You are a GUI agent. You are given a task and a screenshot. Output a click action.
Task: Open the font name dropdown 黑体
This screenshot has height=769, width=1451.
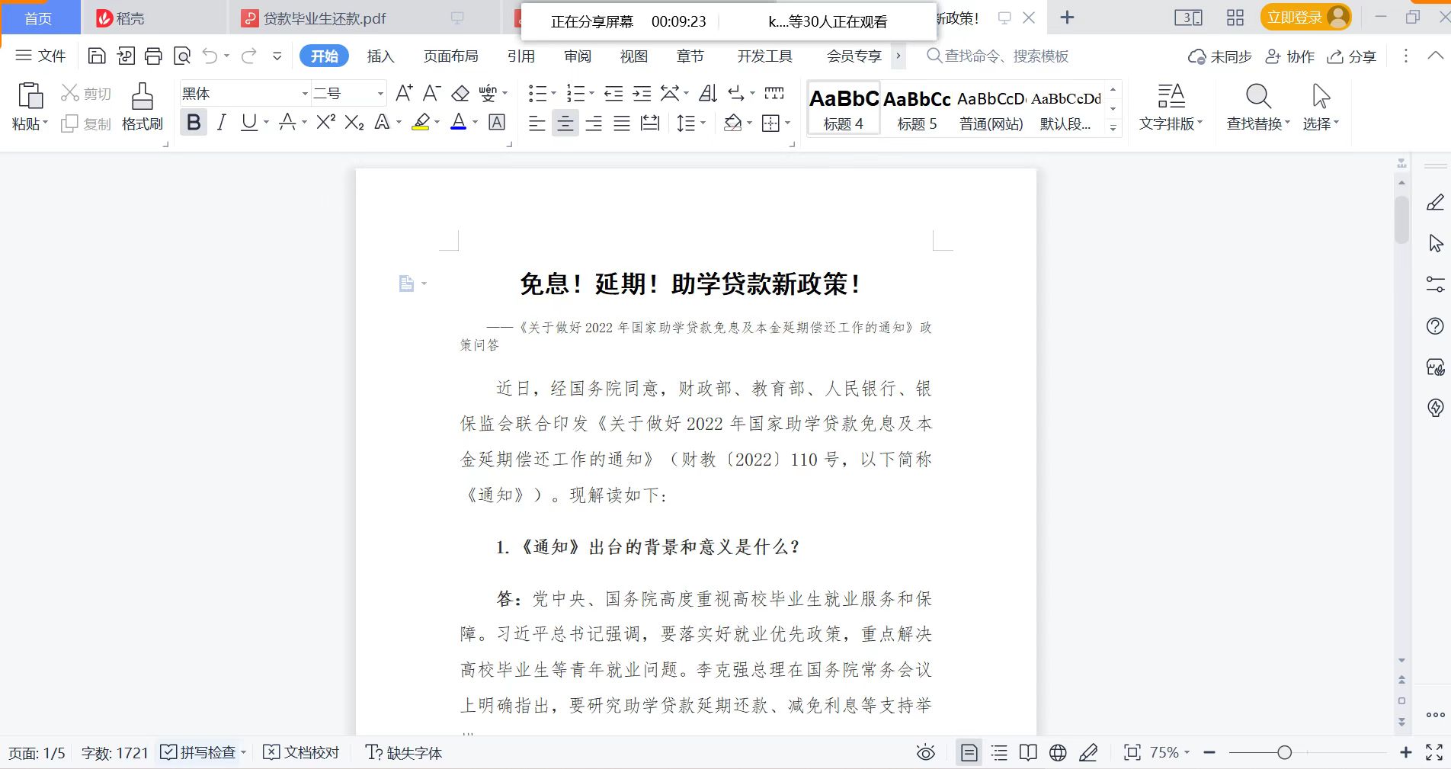click(305, 93)
